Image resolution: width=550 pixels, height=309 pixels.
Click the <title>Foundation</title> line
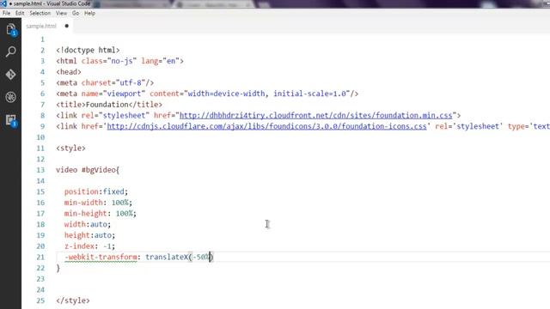coord(109,105)
